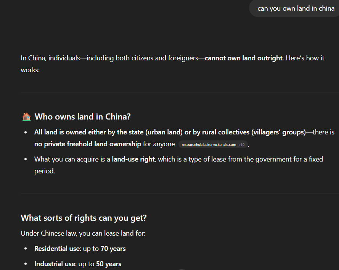Screen dimensions: 339x270
Task: Click the word 'period.' ending the second bullet
Action: 45,171
